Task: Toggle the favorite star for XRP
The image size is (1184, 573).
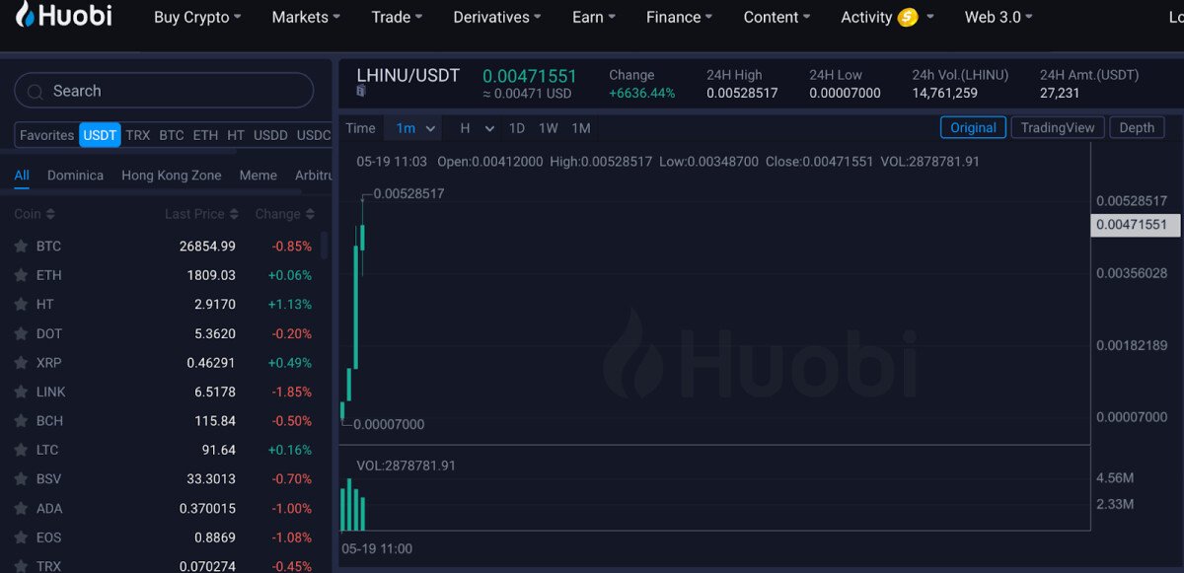Action: (x=21, y=363)
